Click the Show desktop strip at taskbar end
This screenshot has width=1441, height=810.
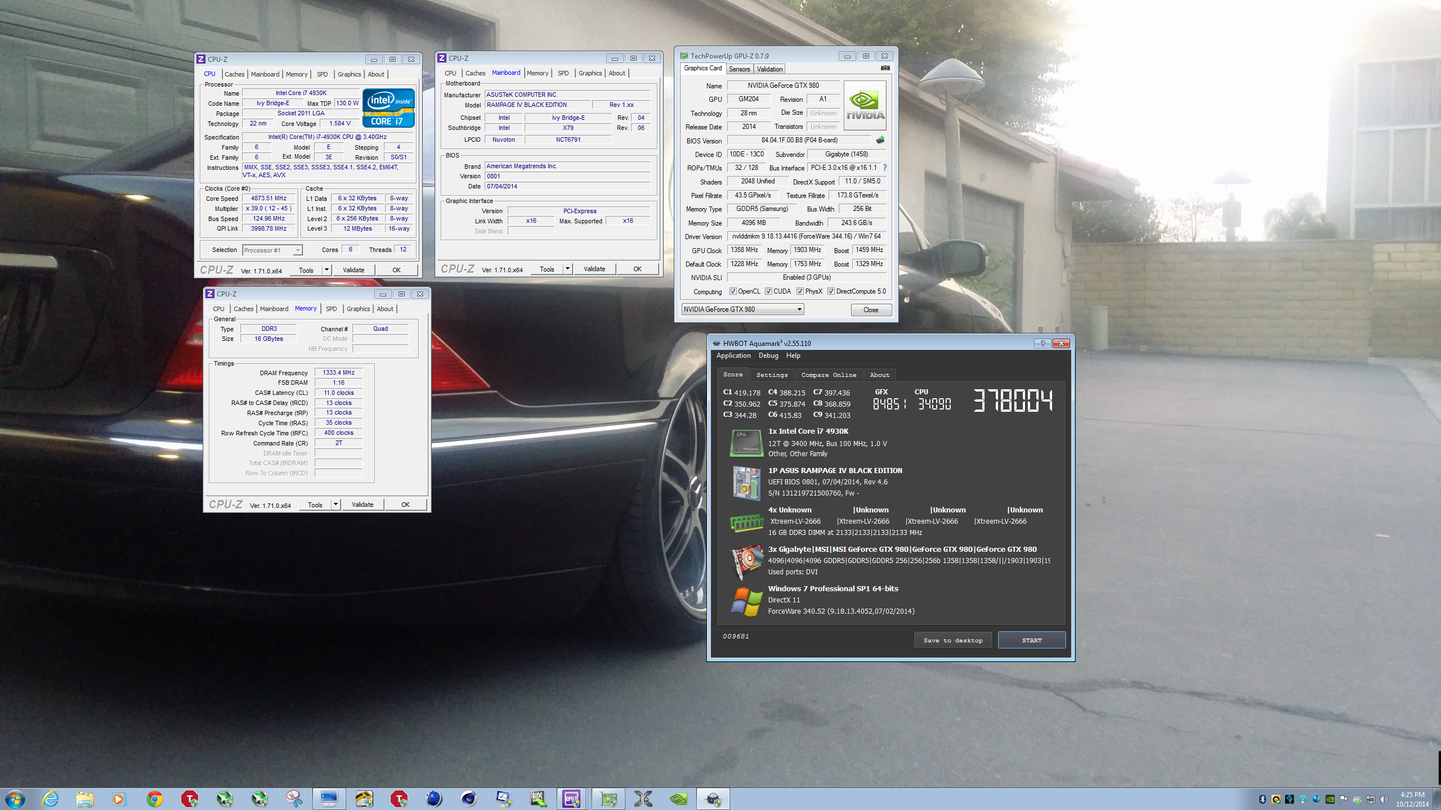coord(1437,799)
